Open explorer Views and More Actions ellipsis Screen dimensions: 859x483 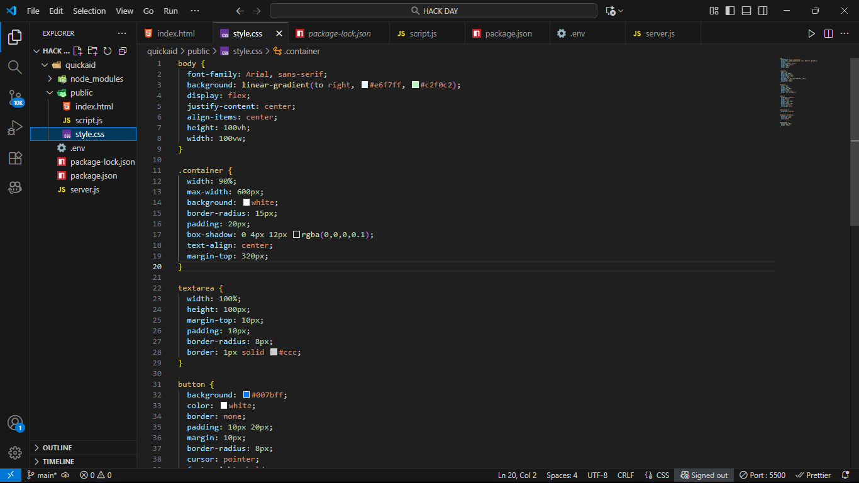[122, 33]
